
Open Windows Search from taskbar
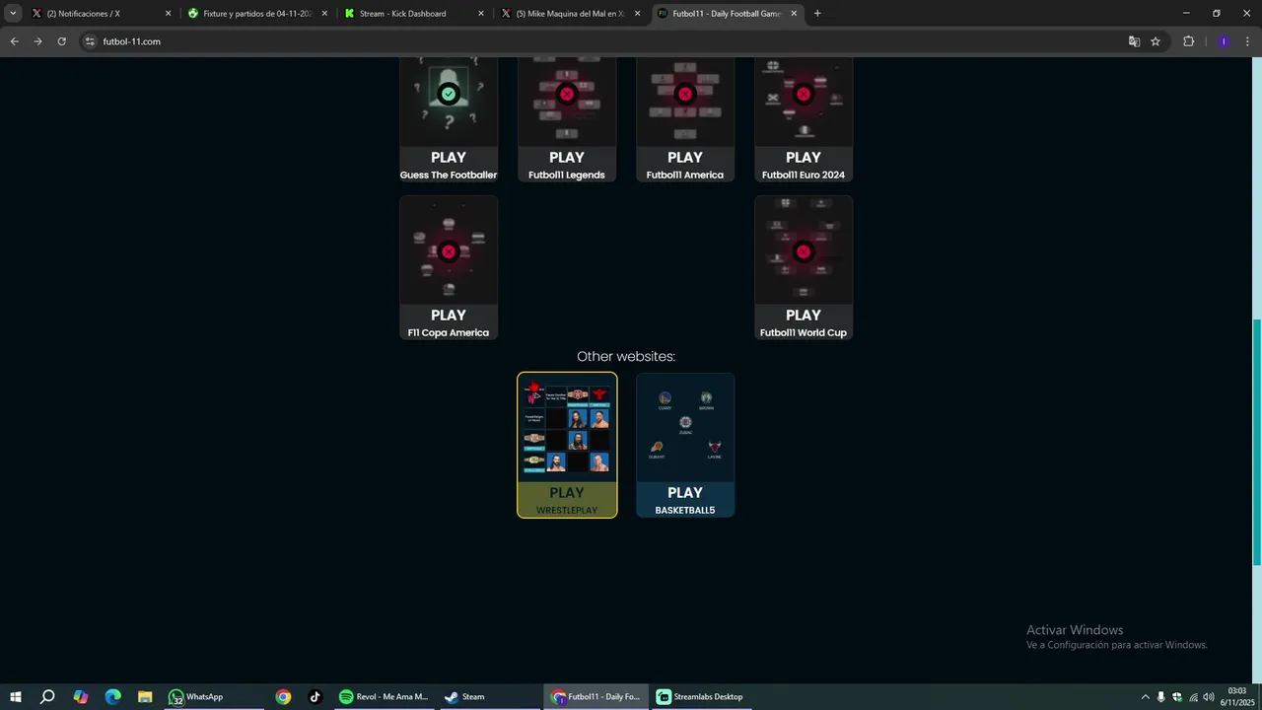pos(47,696)
